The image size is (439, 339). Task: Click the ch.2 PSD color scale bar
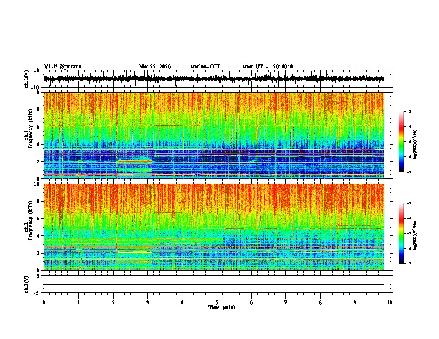coord(401,233)
